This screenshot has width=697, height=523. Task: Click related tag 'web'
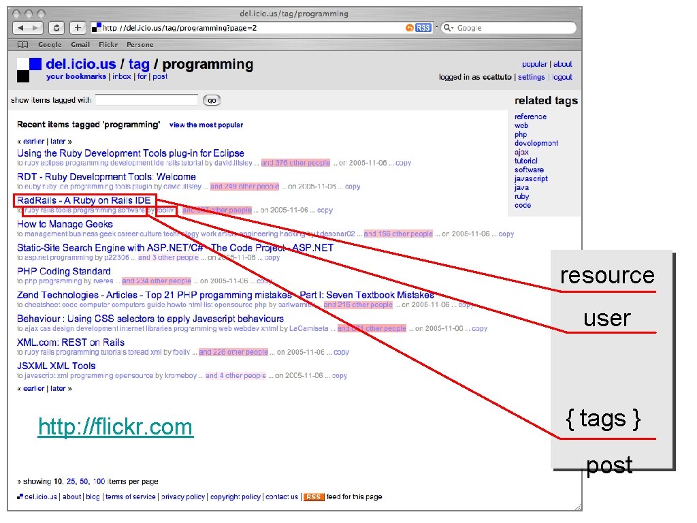(x=521, y=125)
